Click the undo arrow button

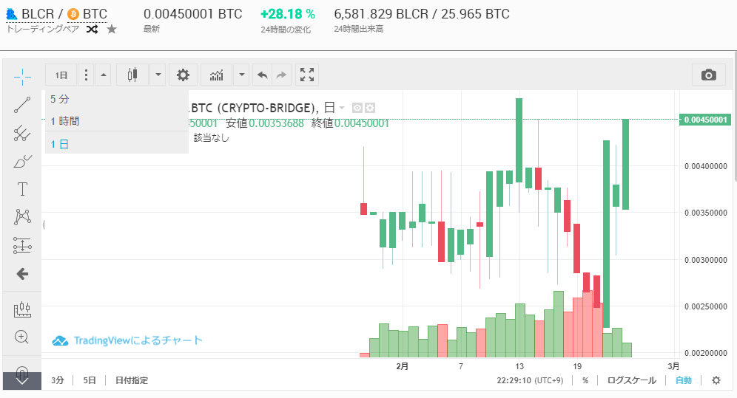pos(262,75)
